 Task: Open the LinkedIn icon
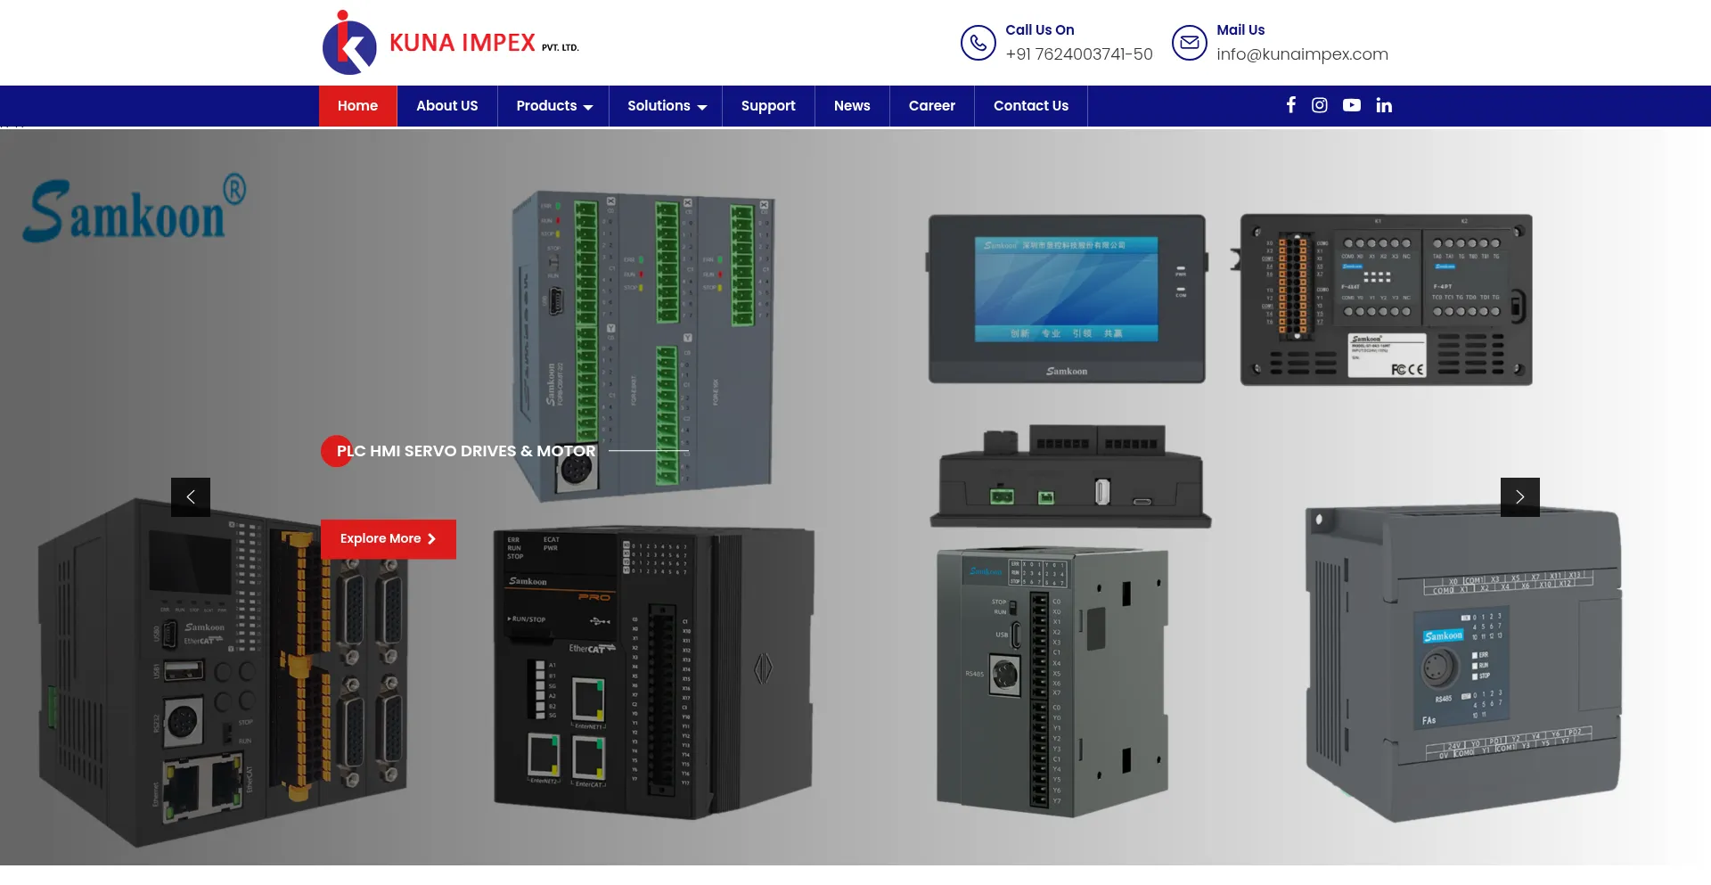[1384, 105]
